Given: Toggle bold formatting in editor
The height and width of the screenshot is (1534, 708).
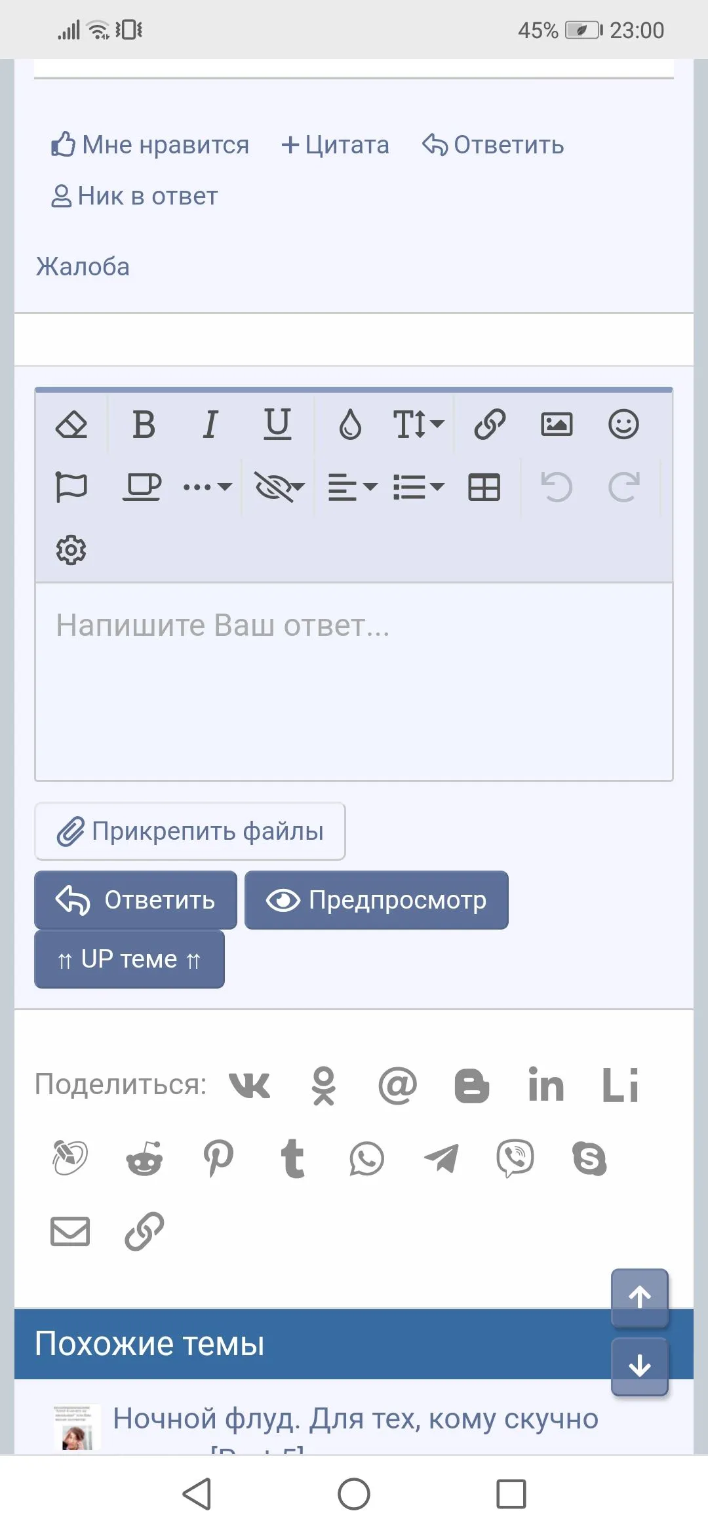Looking at the screenshot, I should tap(144, 424).
